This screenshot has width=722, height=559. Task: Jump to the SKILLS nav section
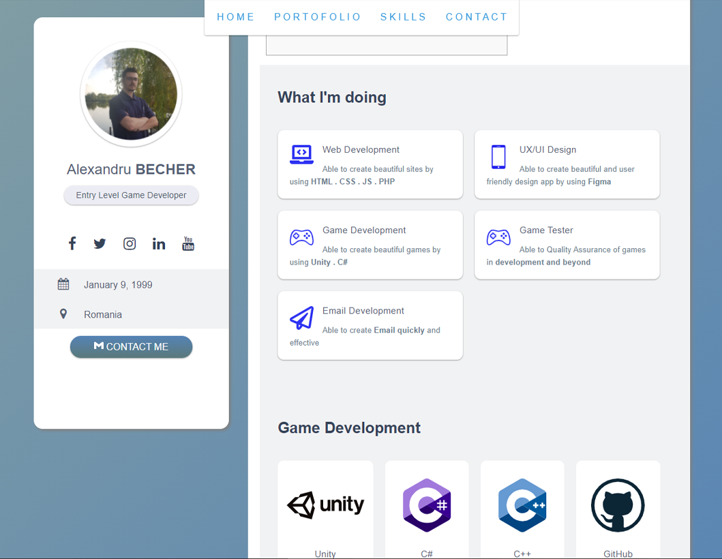click(x=404, y=17)
